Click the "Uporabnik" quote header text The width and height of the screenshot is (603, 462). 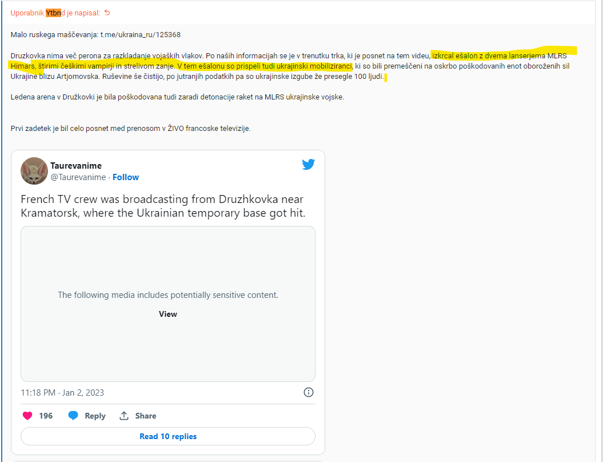[x=27, y=13]
